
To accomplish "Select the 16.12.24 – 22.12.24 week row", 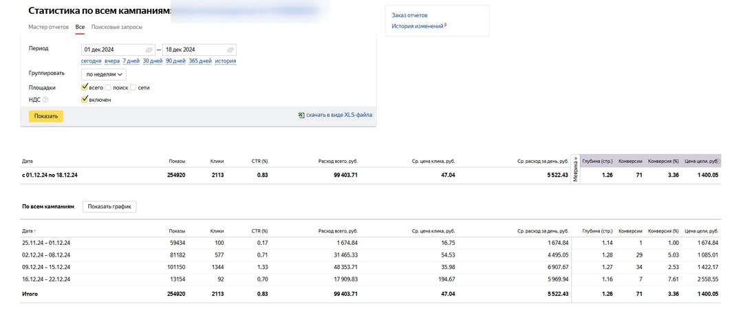I will 371,280.
